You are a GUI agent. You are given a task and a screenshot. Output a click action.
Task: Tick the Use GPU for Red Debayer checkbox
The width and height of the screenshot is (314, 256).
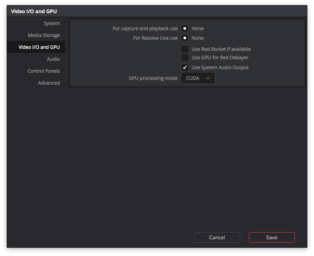coord(185,58)
